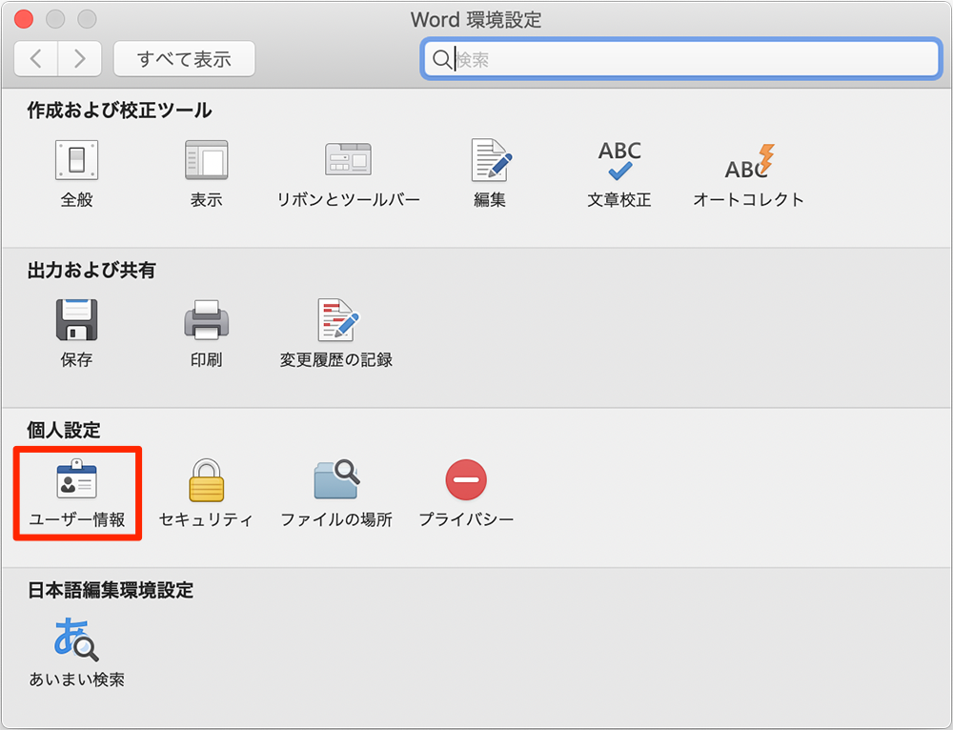
Task: Focus the 検索 search field
Action: point(681,59)
